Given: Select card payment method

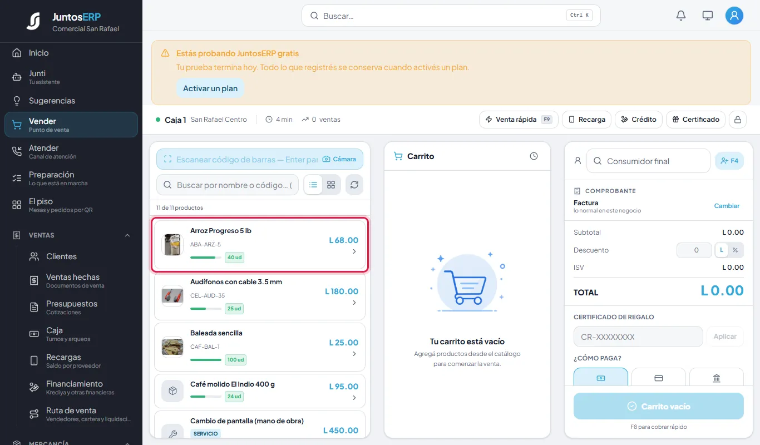Looking at the screenshot, I should 659,377.
